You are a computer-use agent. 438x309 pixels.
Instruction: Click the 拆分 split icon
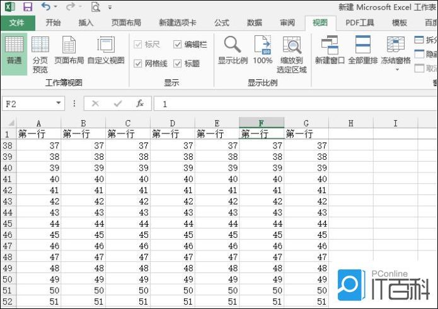point(419,40)
